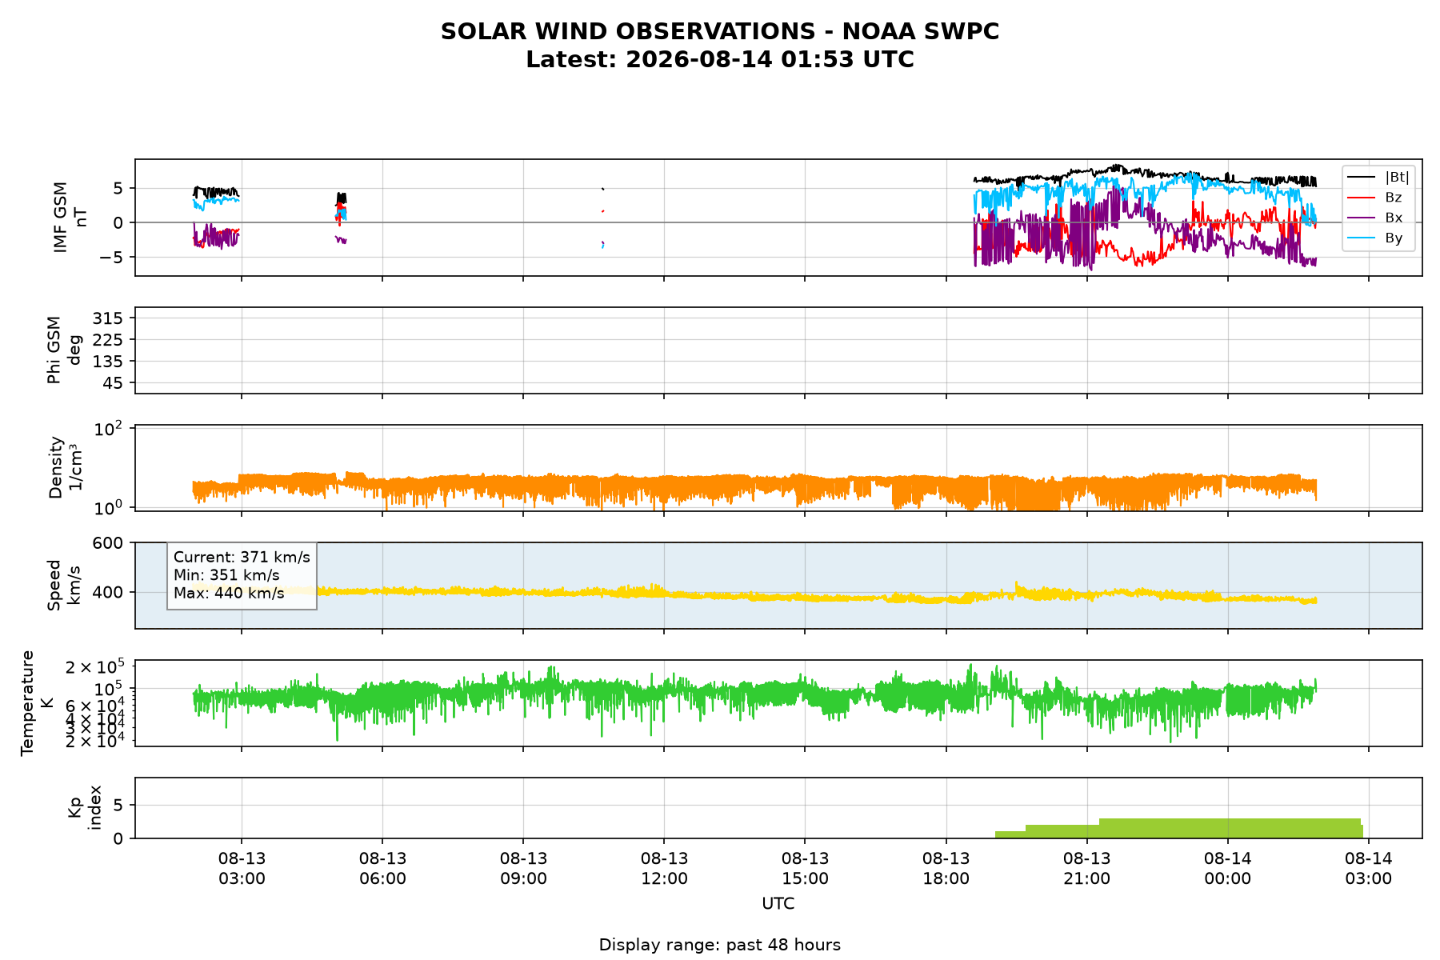Click the 315 tick on Phi GSM axis
The height and width of the screenshot is (960, 1440).
point(107,318)
